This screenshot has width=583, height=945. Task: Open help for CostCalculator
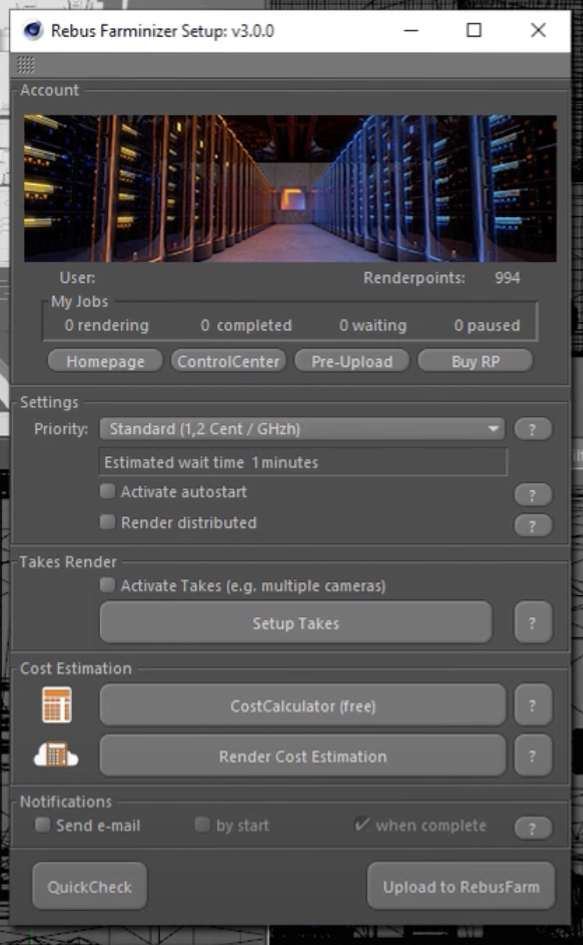point(532,706)
